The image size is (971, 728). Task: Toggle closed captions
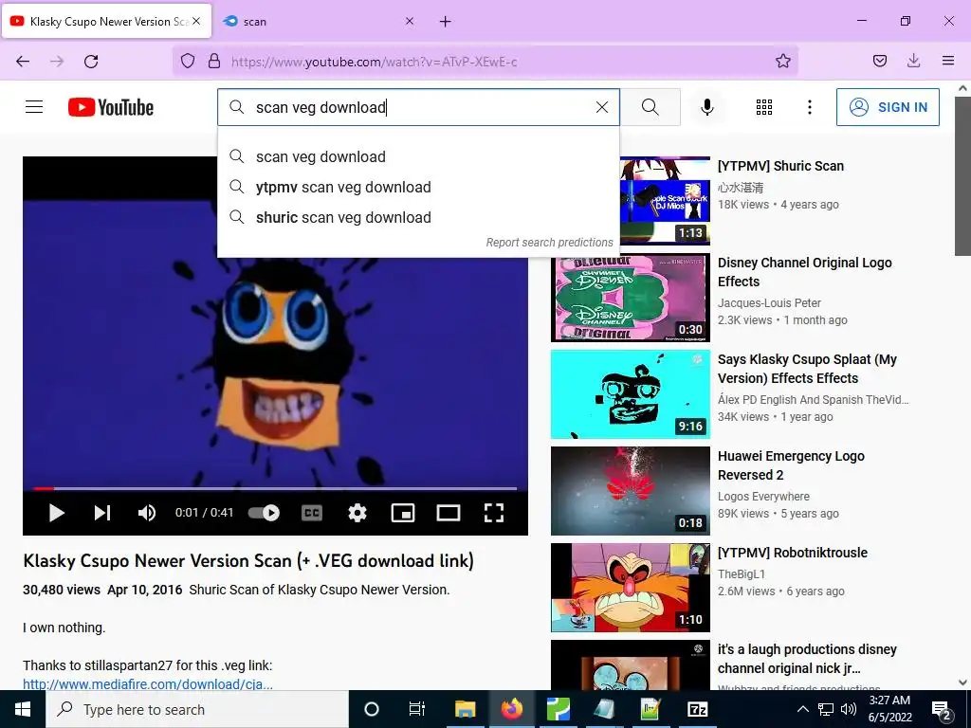(x=311, y=513)
